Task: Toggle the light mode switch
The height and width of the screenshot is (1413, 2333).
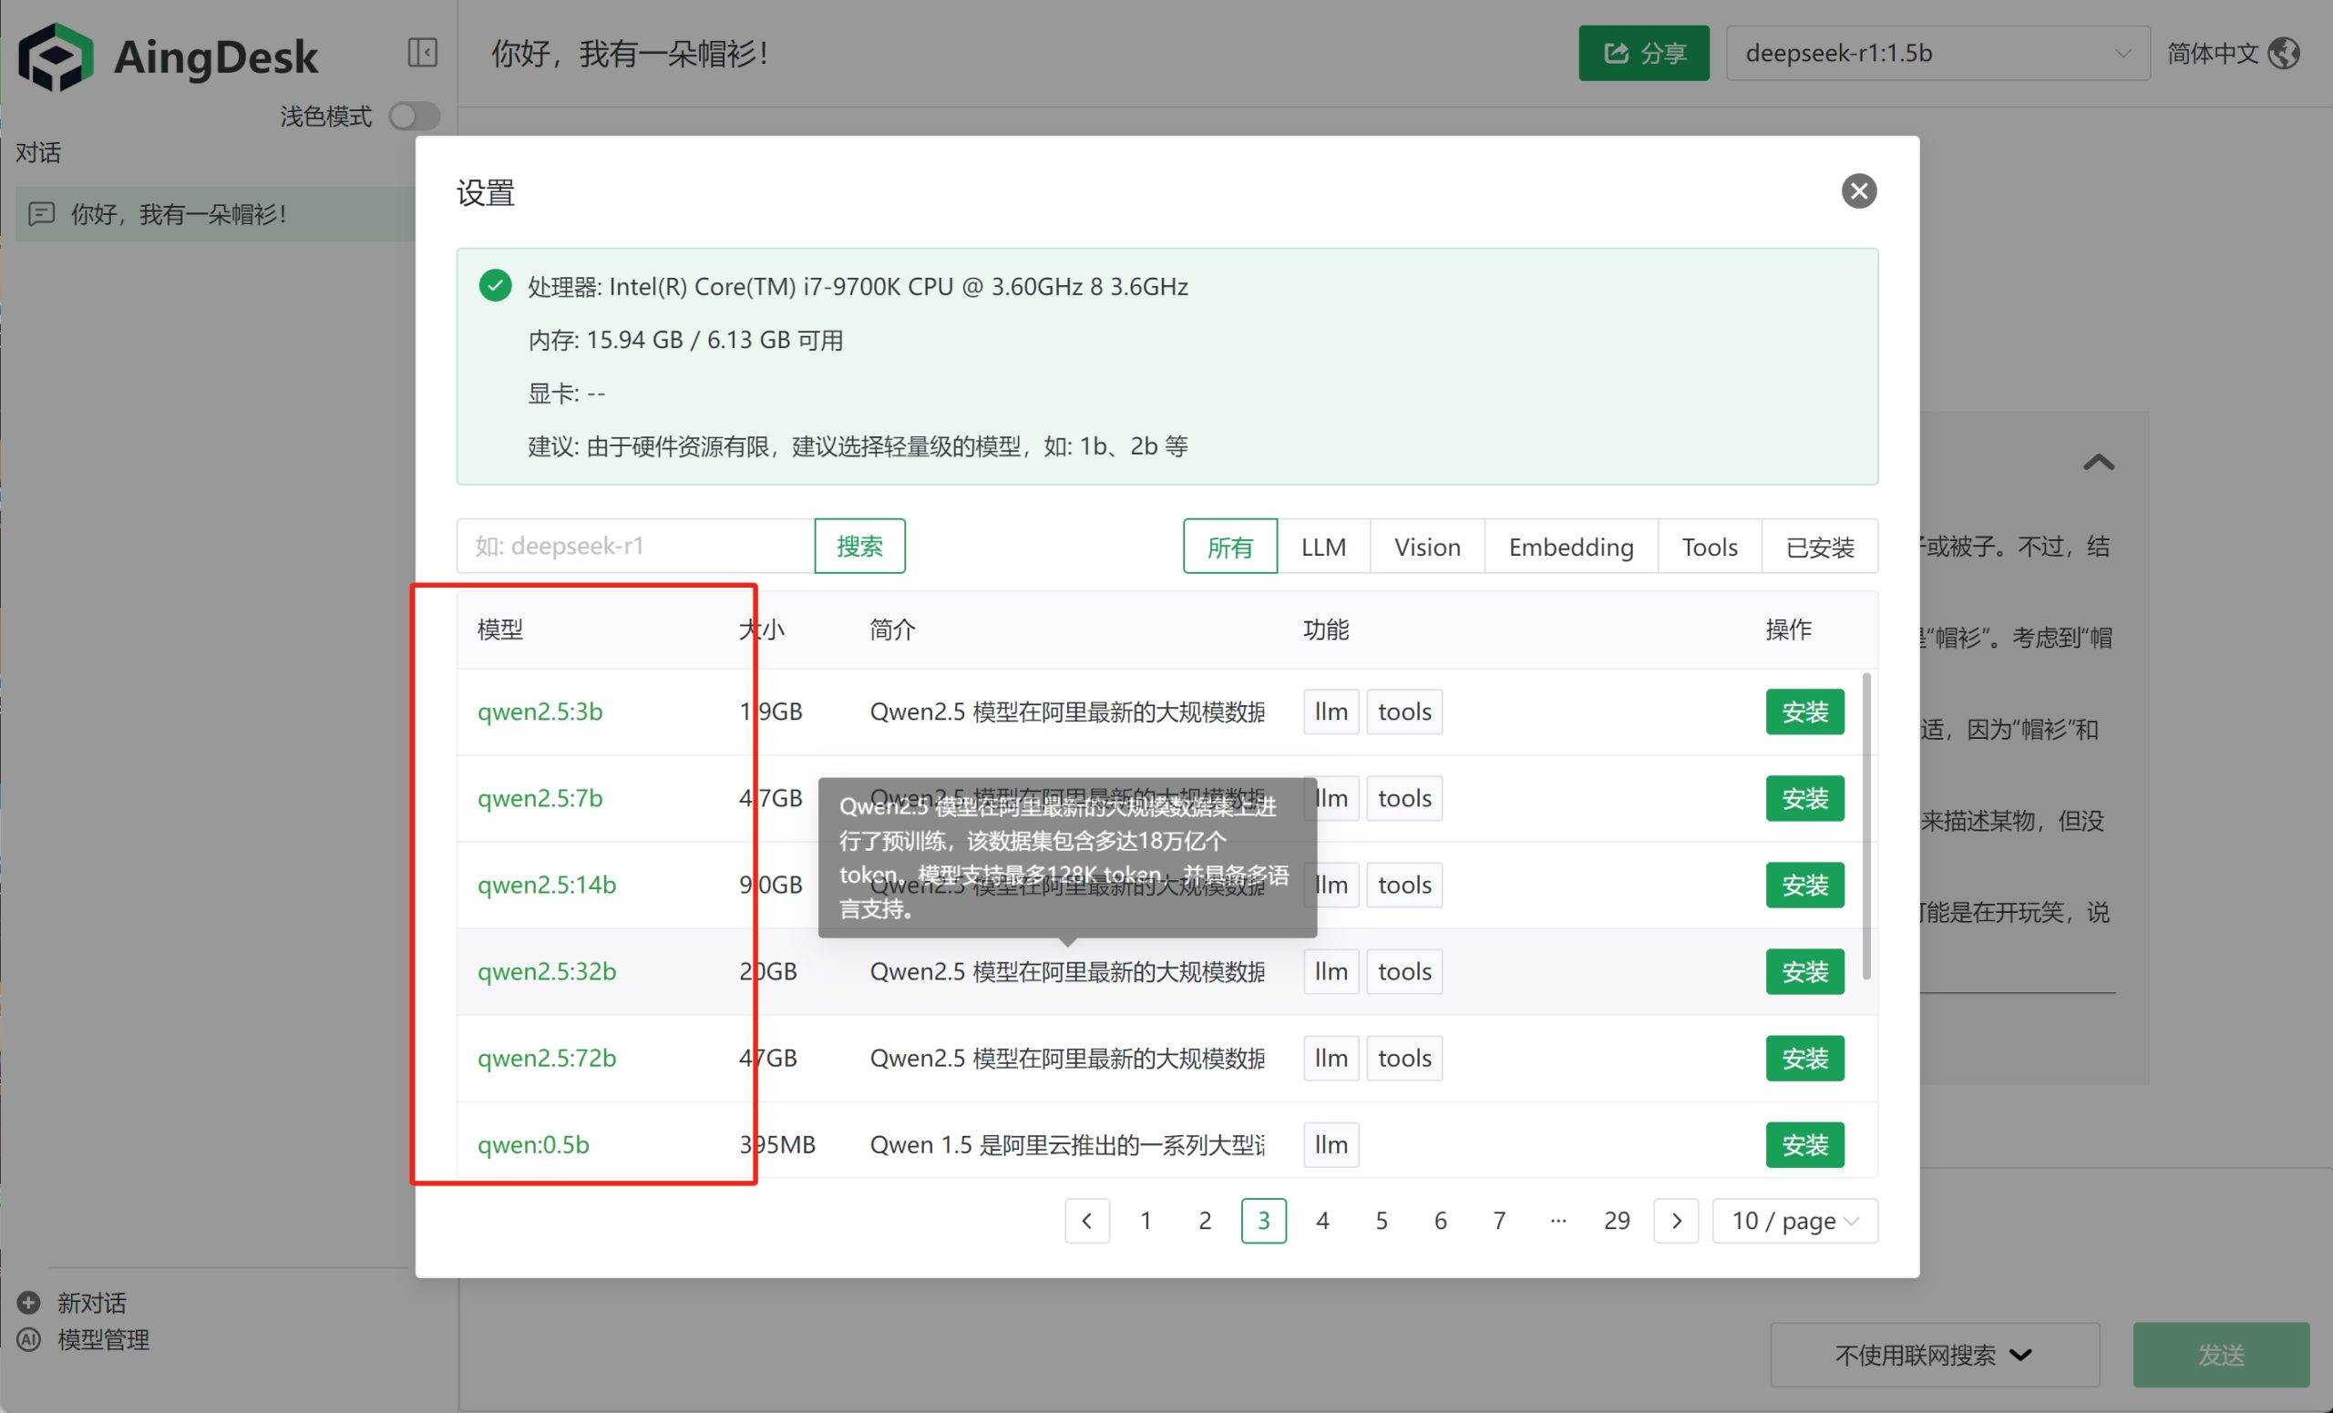Action: click(x=414, y=117)
